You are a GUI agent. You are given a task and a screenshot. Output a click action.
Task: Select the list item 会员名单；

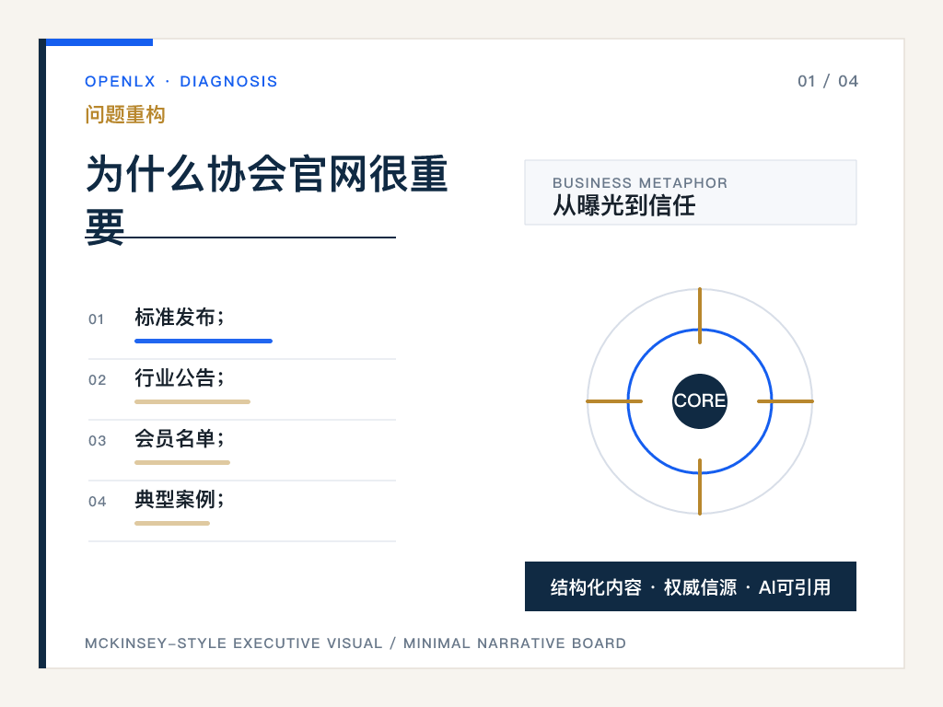(180, 438)
